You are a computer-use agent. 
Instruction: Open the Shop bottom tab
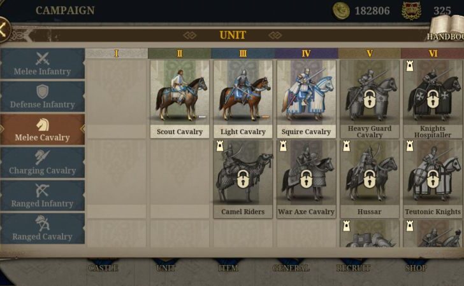[416, 268]
